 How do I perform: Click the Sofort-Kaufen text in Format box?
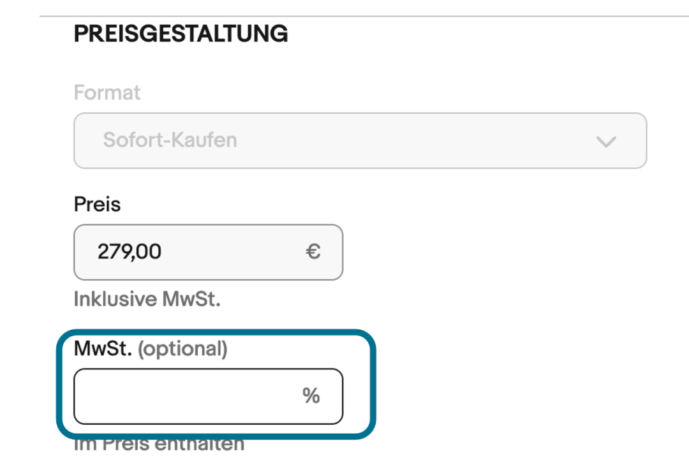170,140
